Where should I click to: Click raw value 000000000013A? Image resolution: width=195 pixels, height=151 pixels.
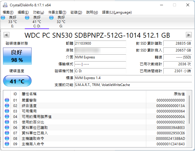170,106
